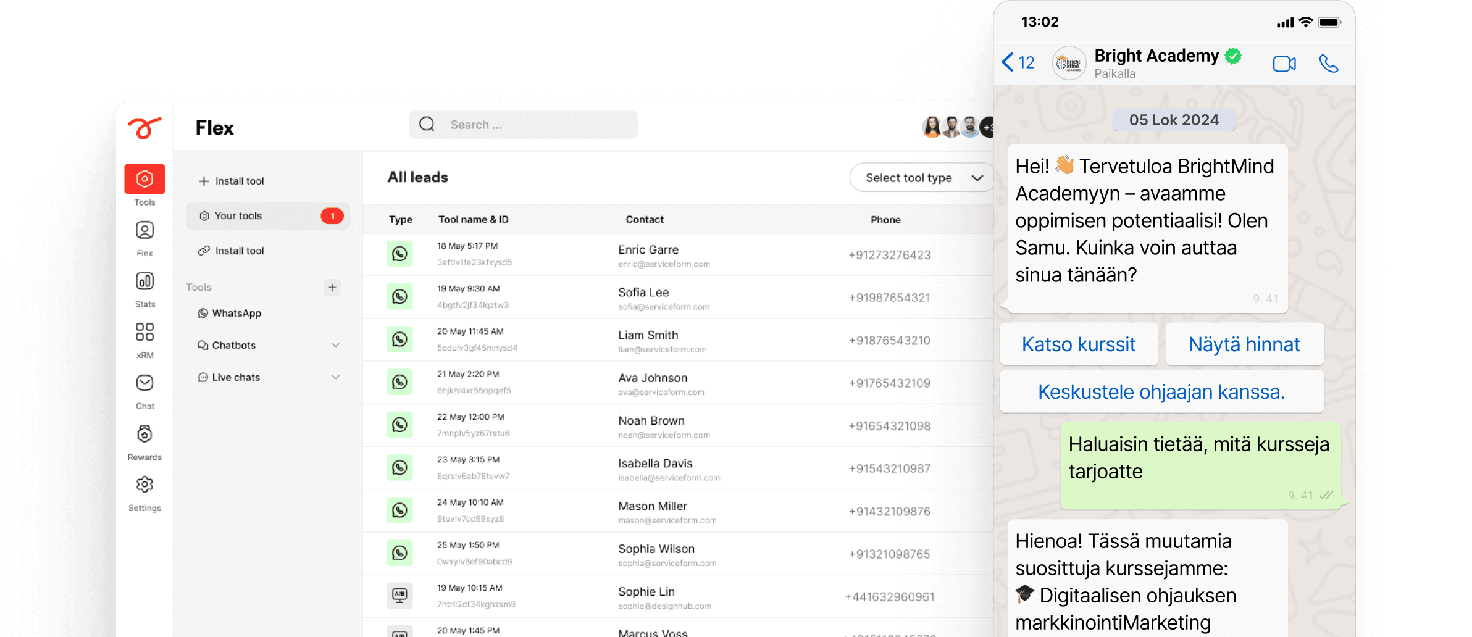Viewport: 1472px width, 637px height.
Task: Start a voice call with Bright Academy
Action: (1328, 64)
